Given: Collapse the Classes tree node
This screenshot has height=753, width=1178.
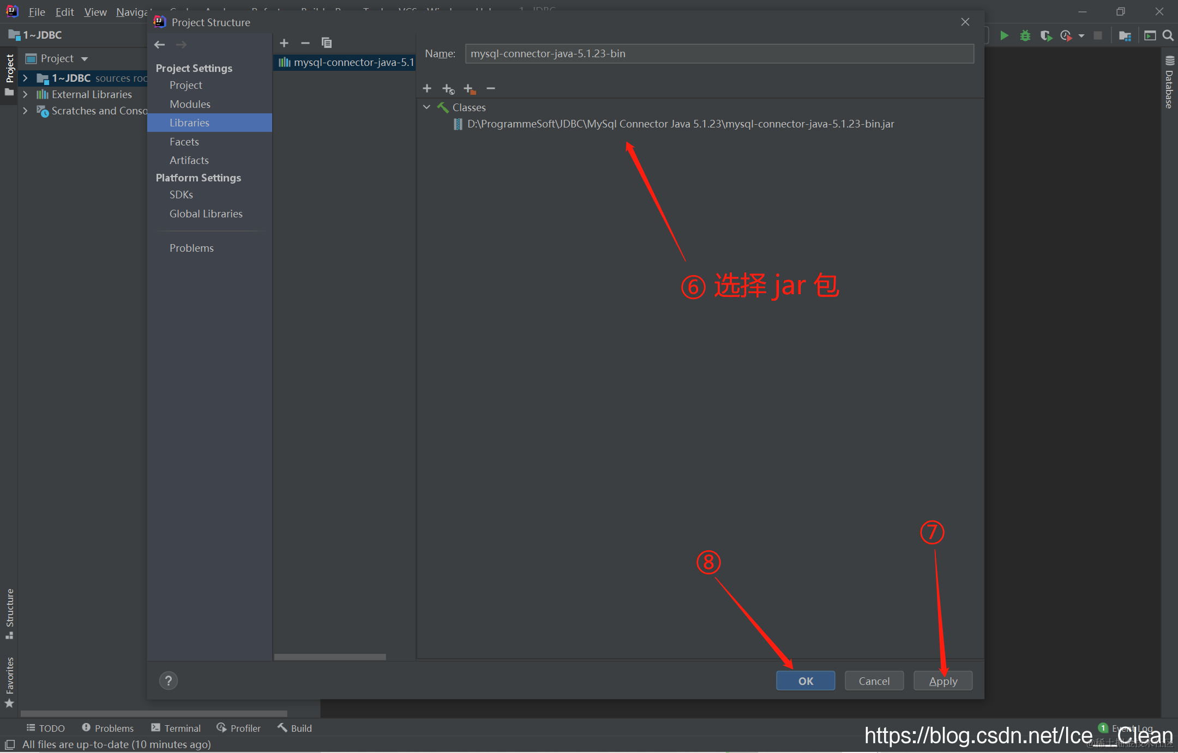Looking at the screenshot, I should click(x=427, y=107).
